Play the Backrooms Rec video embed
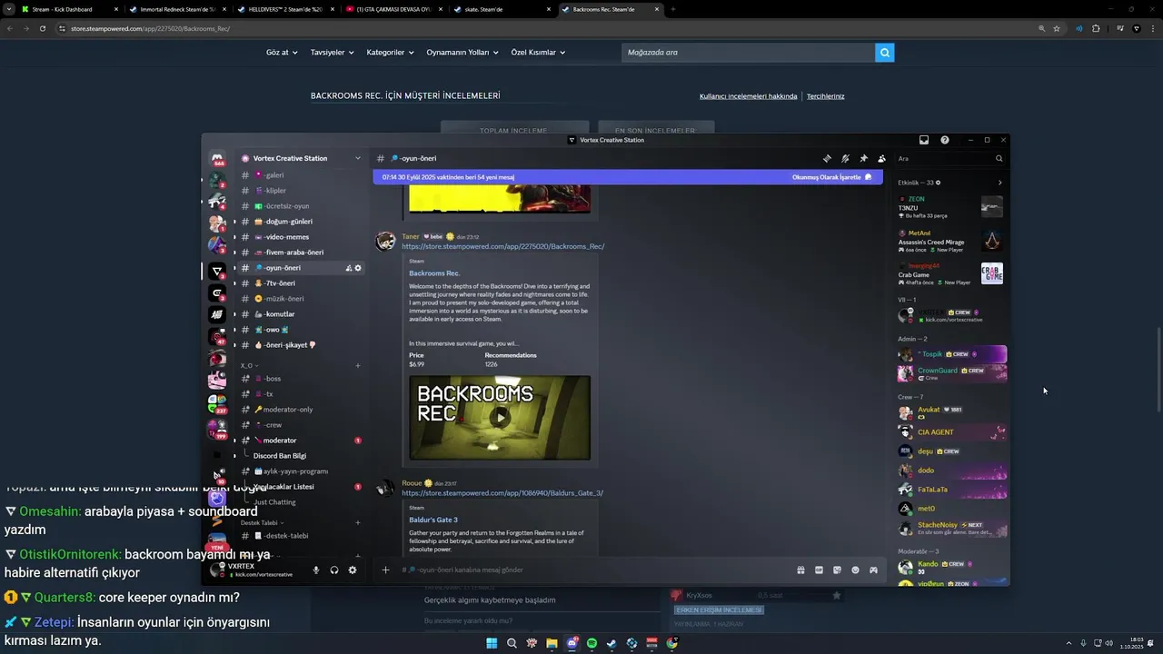Screen dimensions: 1163x654 [500, 418]
